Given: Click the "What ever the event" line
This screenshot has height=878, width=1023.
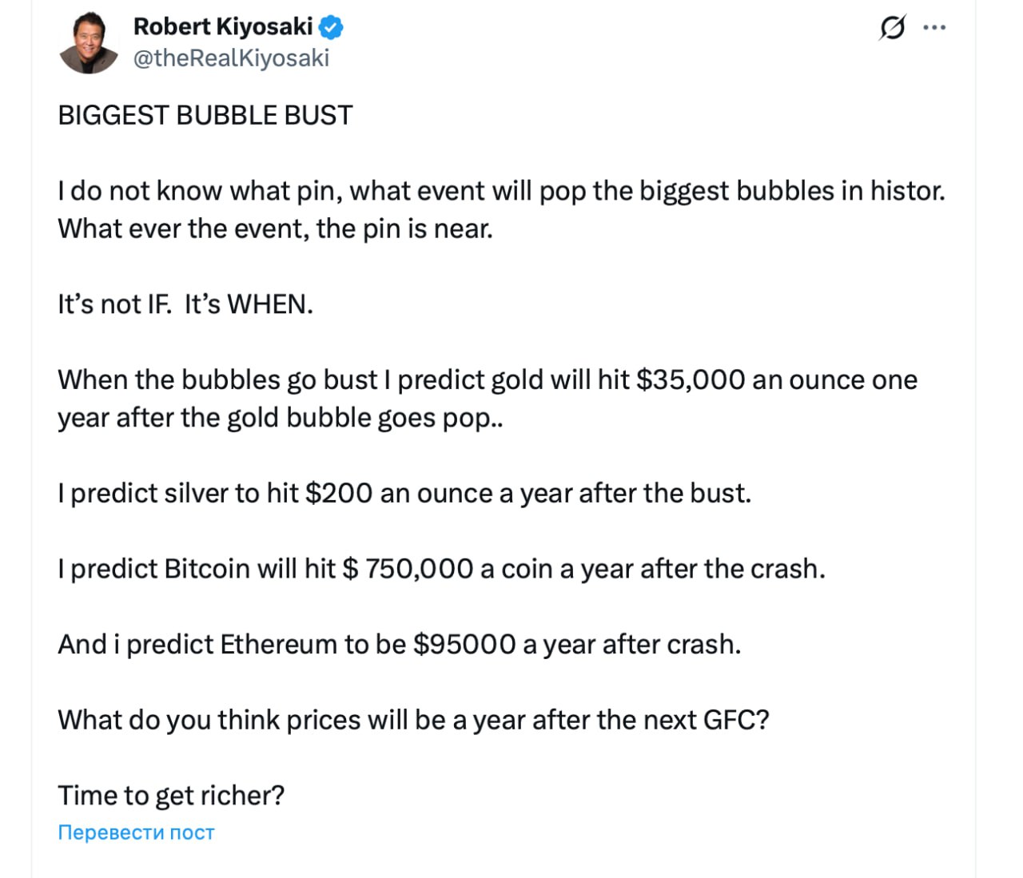Looking at the screenshot, I should [275, 229].
